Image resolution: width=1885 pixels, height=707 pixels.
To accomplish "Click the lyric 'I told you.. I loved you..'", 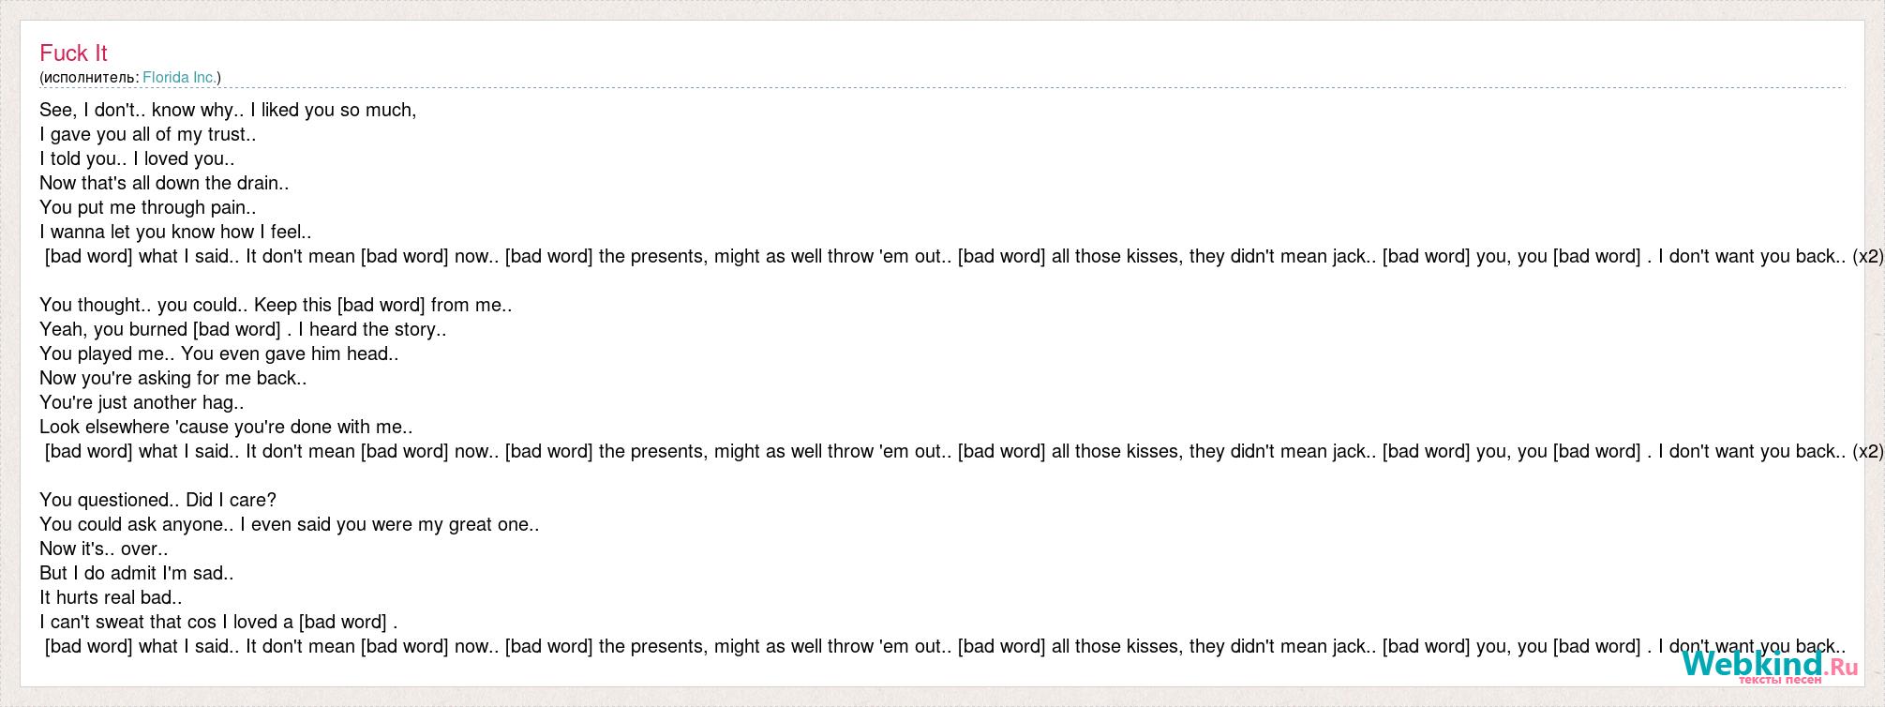I will [137, 158].
